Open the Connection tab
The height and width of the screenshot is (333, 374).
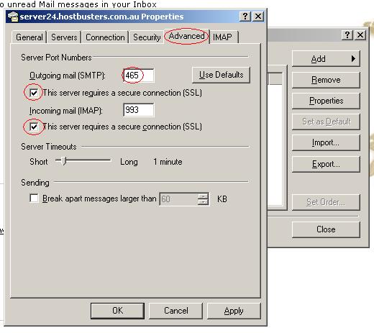click(x=105, y=37)
